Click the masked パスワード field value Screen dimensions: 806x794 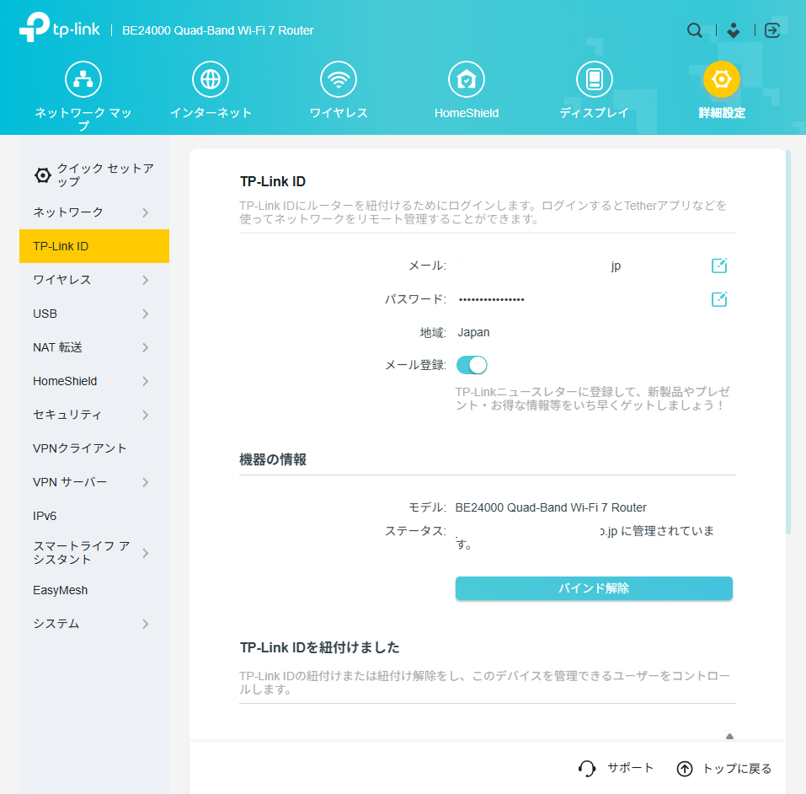pyautogui.click(x=491, y=299)
